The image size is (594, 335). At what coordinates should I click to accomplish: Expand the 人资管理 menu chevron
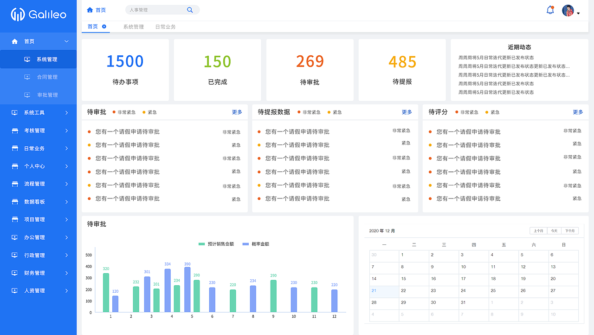67,291
